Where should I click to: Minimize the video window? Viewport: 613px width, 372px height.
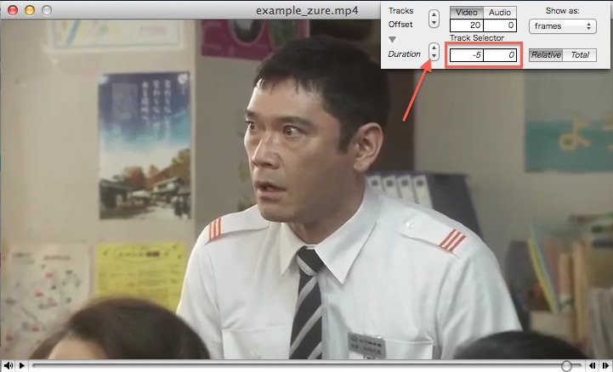30,10
